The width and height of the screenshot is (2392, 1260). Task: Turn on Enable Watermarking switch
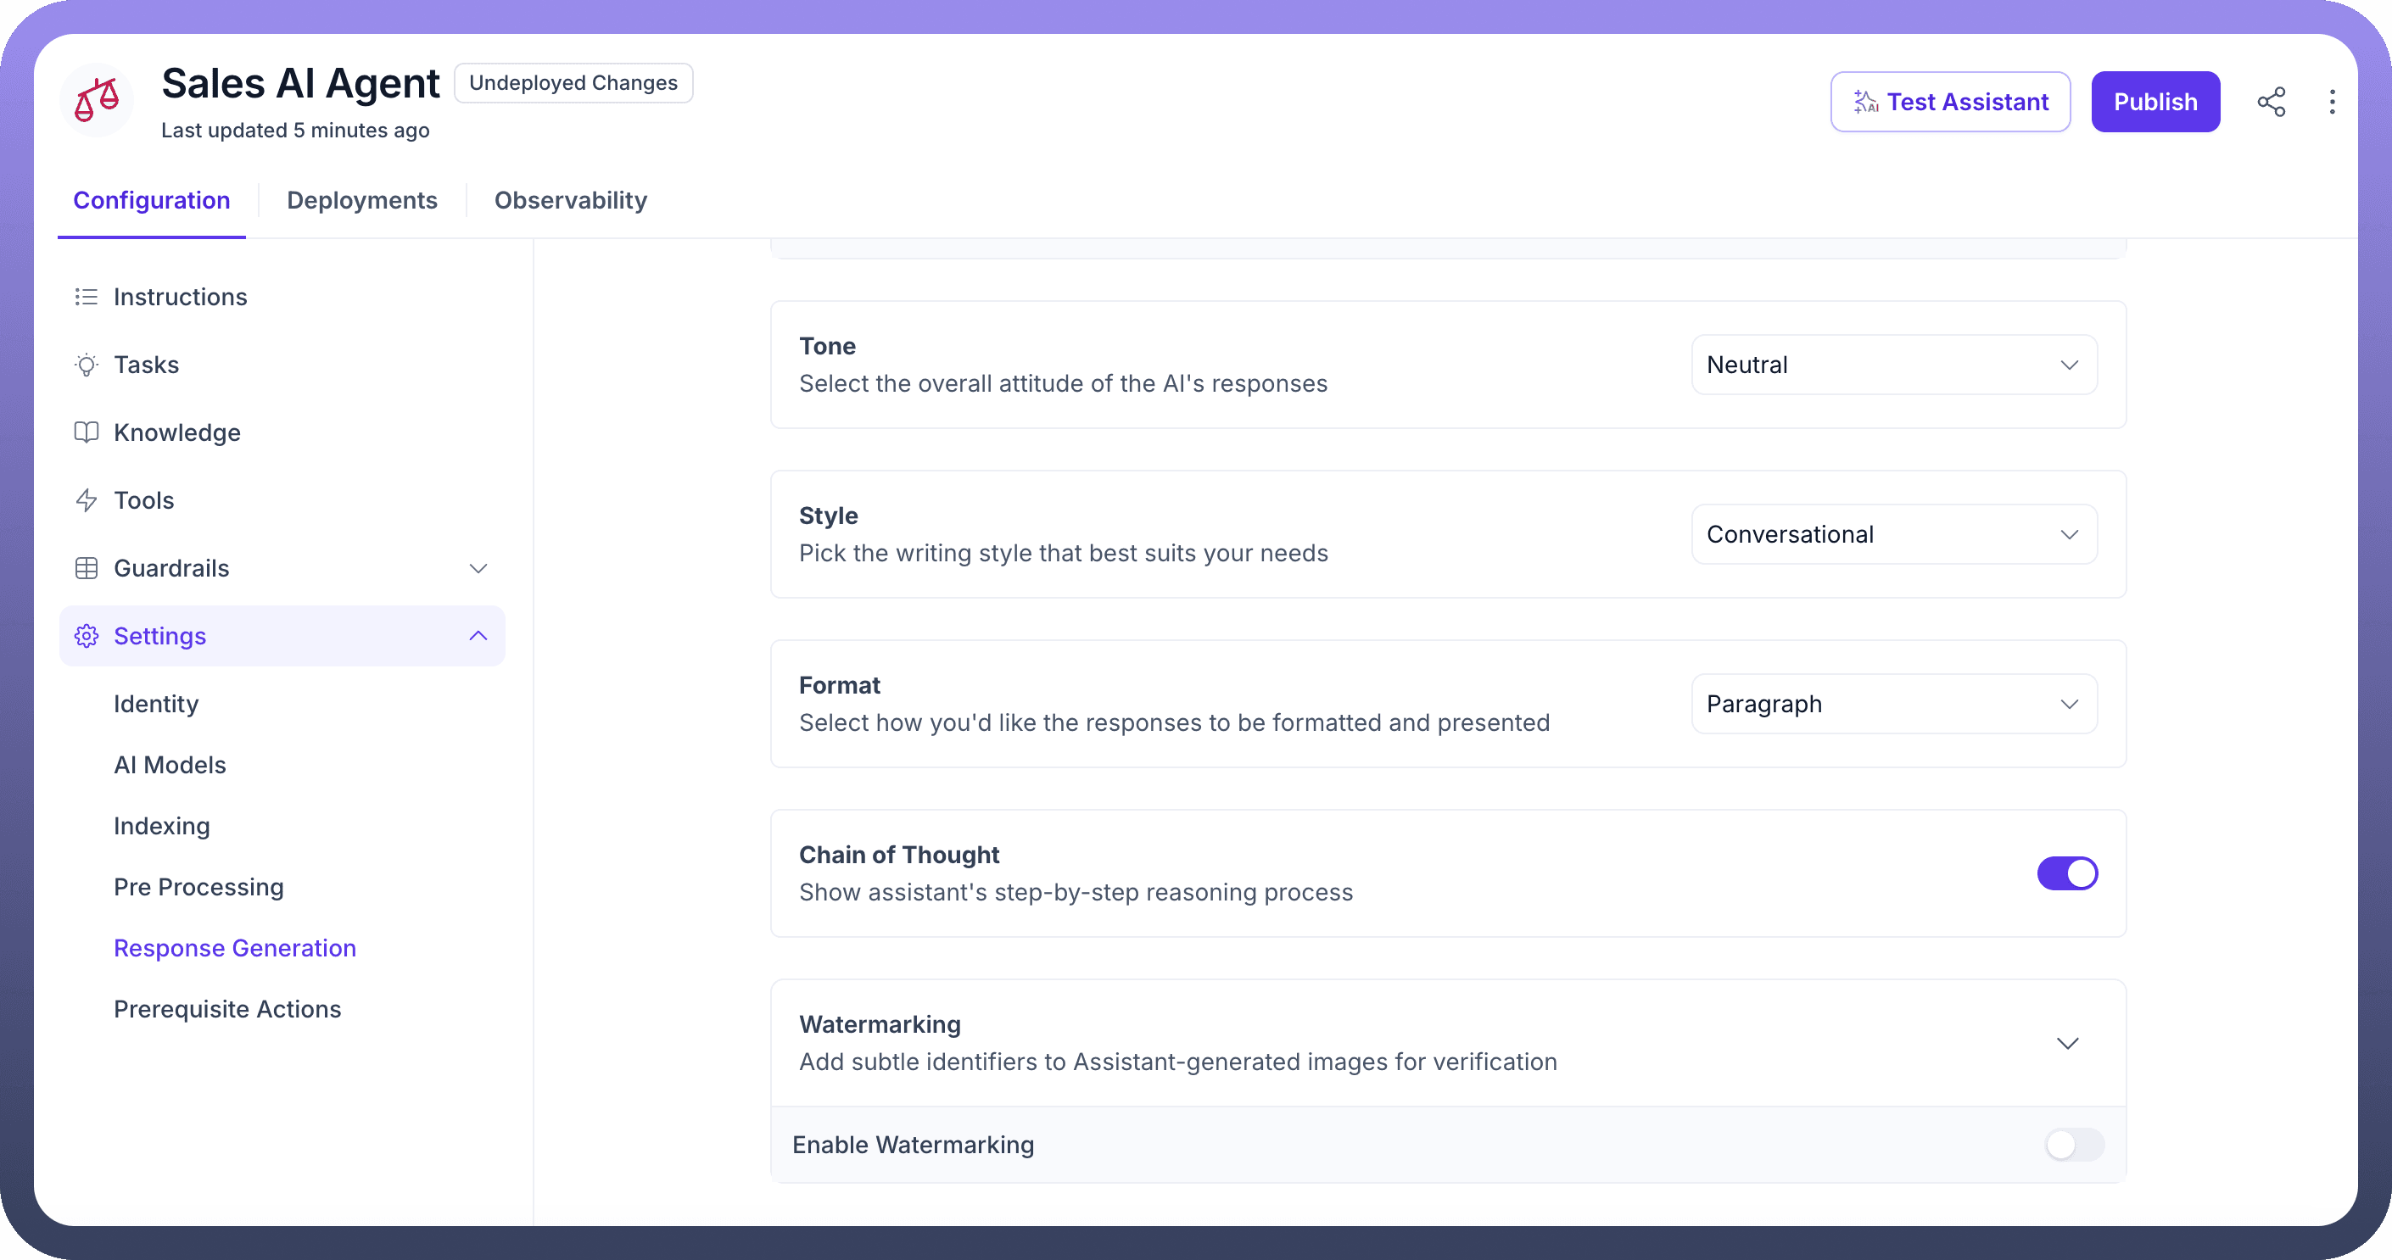pos(2074,1145)
